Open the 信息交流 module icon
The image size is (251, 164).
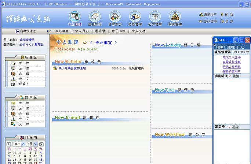point(95,17)
